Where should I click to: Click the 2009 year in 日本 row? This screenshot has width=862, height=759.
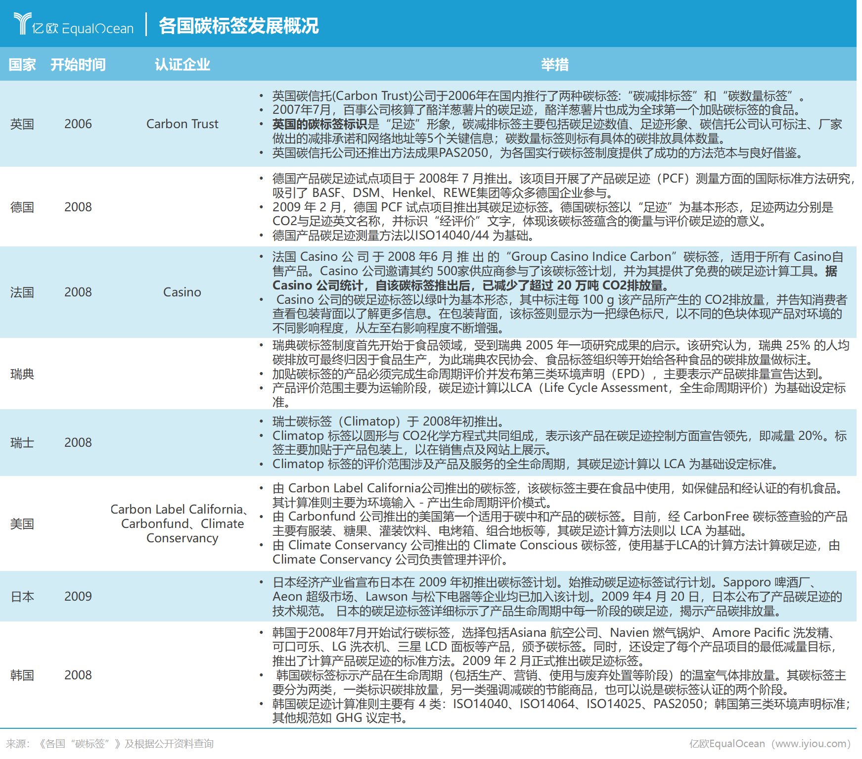coord(78,596)
